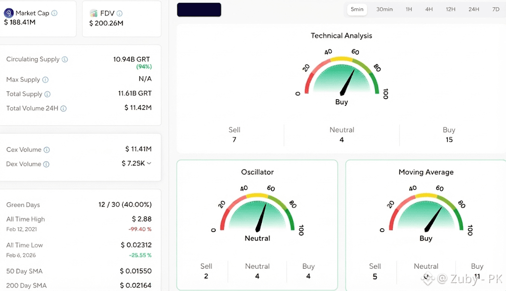Switch to the 30min timeframe
The image size is (506, 291).
(x=384, y=9)
